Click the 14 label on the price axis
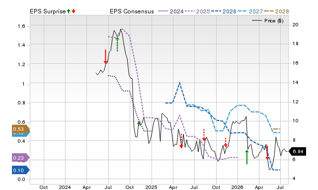This screenshot has height=190, width=318. coord(295,83)
